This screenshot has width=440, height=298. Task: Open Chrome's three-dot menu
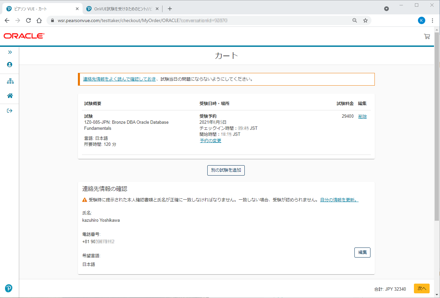[433, 20]
